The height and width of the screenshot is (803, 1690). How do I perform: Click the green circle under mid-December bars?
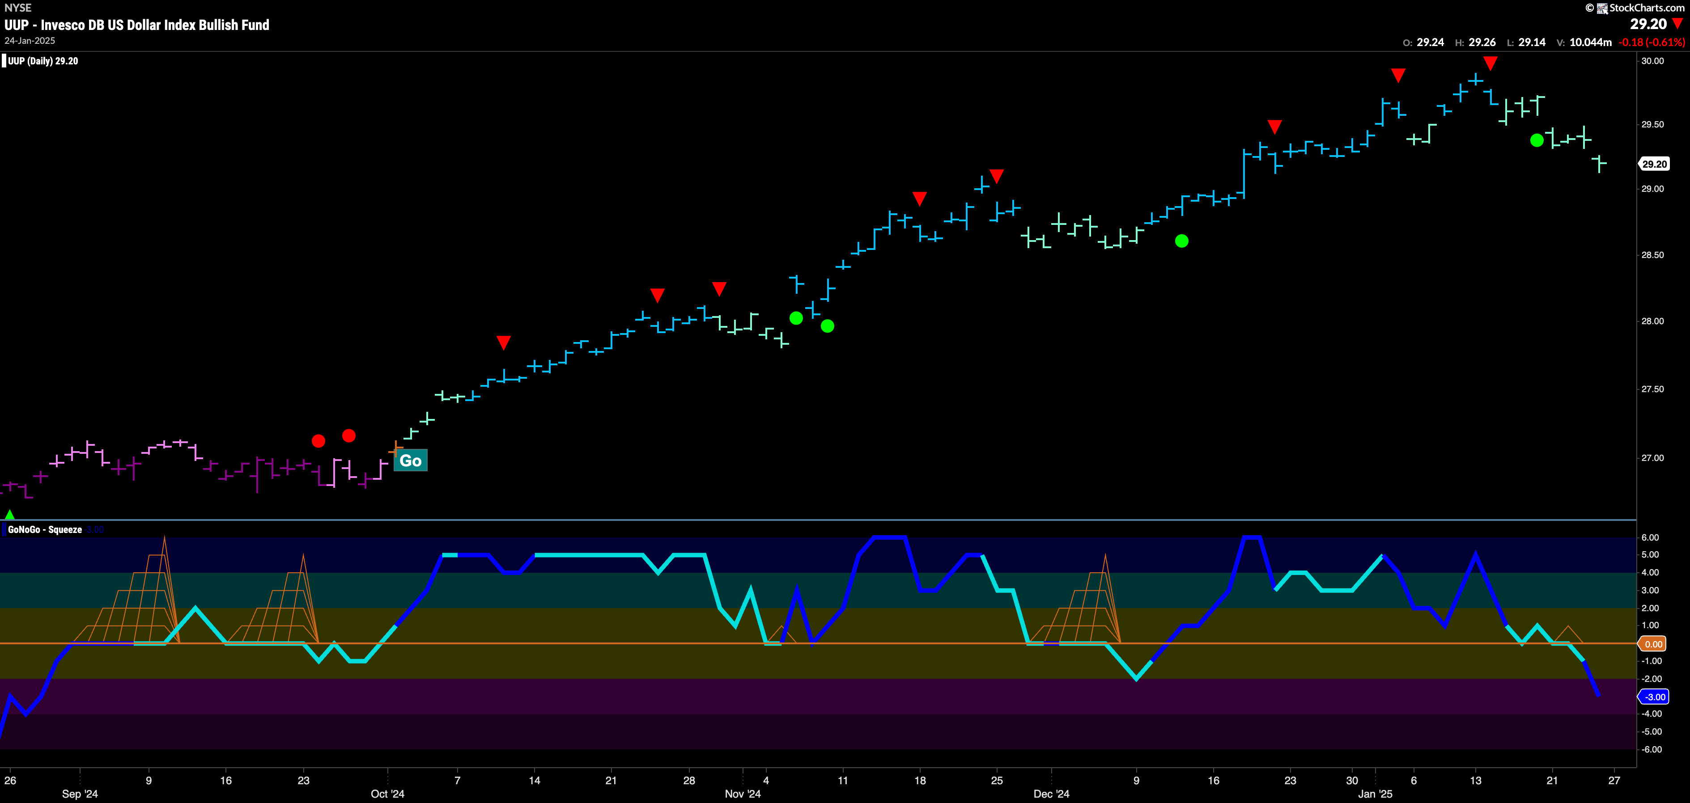pyautogui.click(x=1181, y=241)
